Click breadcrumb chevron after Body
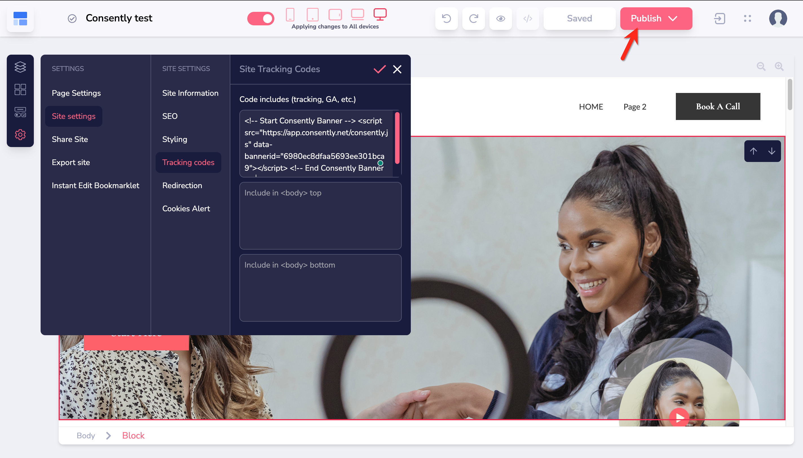 pos(109,436)
